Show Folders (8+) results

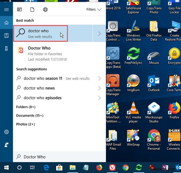coord(26,107)
